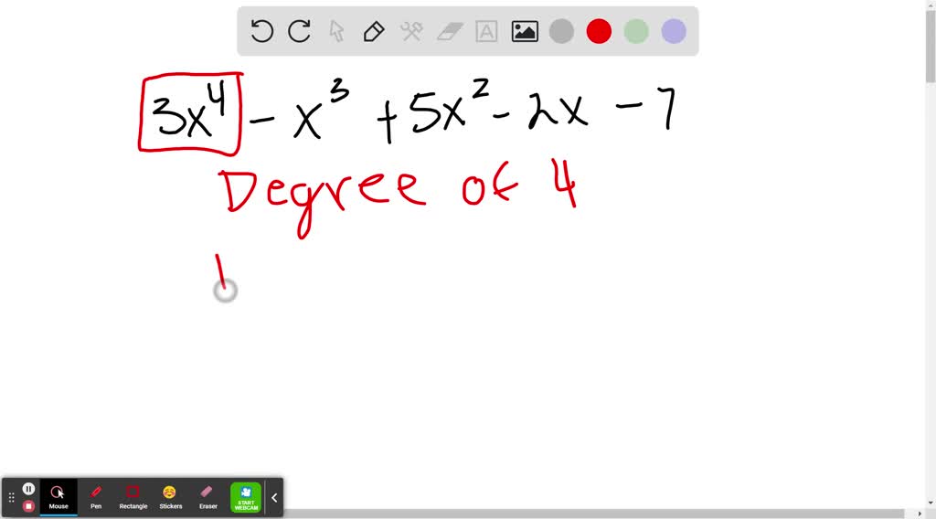The width and height of the screenshot is (936, 519).
Task: Click the scroll down arrow
Action: [x=931, y=503]
